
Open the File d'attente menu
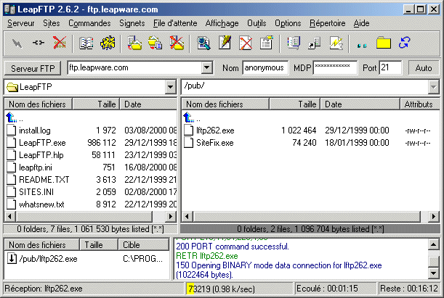tap(175, 23)
